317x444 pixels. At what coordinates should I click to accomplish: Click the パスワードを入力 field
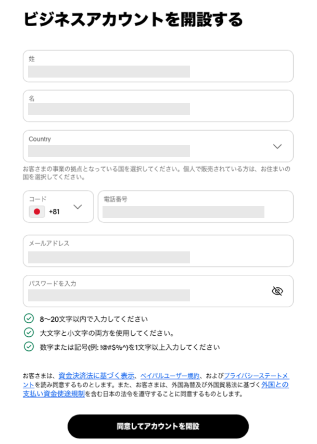point(158,291)
